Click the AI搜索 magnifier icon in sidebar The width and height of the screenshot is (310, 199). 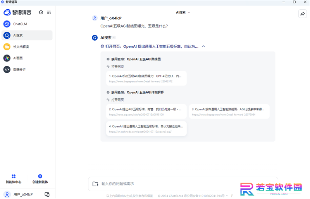coord(7,35)
